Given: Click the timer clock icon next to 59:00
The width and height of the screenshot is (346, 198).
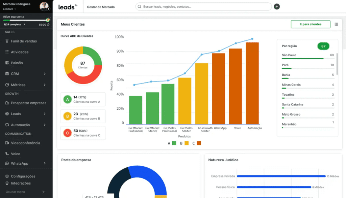Looking at the screenshot, I should point(48,25).
